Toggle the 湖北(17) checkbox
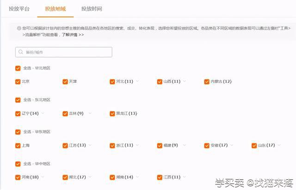Screen dimensions: 296x190 click(65, 178)
